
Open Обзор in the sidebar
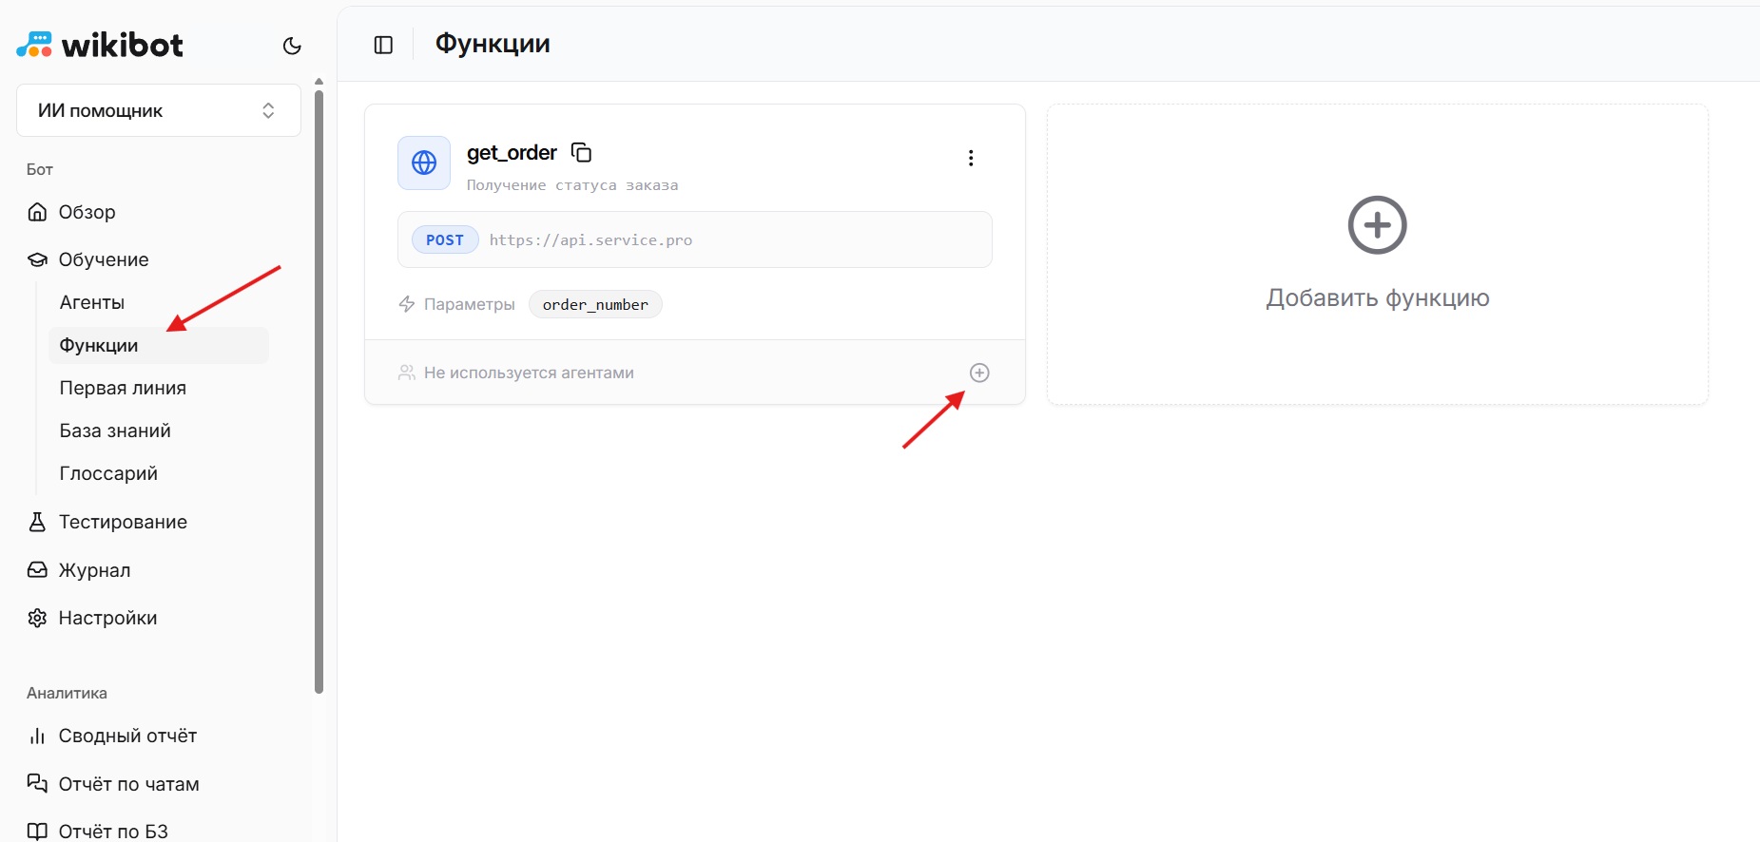[x=87, y=212]
